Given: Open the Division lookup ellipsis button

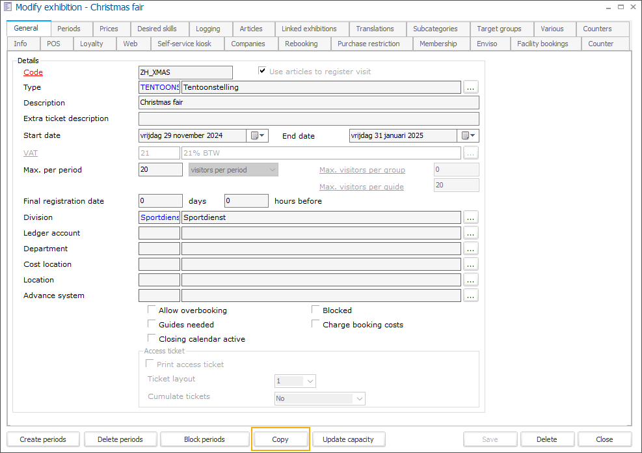Looking at the screenshot, I should point(471,217).
